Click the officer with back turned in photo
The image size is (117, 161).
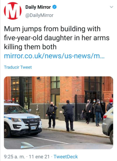click(x=68, y=116)
